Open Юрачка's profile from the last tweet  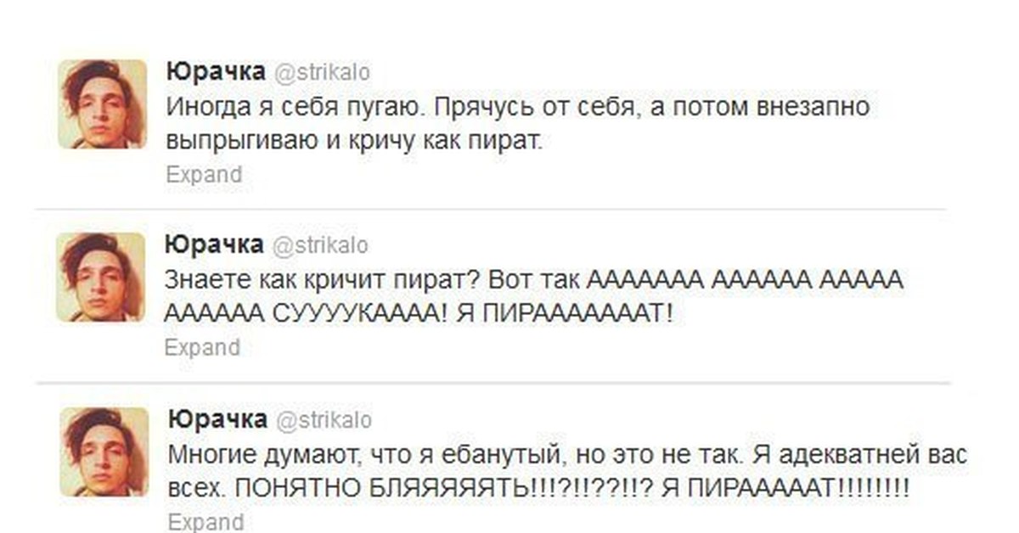tap(218, 418)
